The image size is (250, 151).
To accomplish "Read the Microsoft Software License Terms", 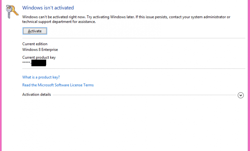I will point(58,85).
